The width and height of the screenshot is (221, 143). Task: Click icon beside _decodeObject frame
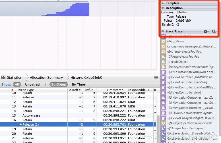pos(163,62)
